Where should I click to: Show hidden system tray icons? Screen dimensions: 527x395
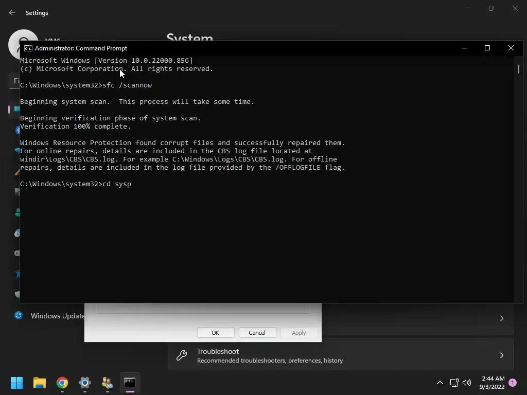point(440,383)
